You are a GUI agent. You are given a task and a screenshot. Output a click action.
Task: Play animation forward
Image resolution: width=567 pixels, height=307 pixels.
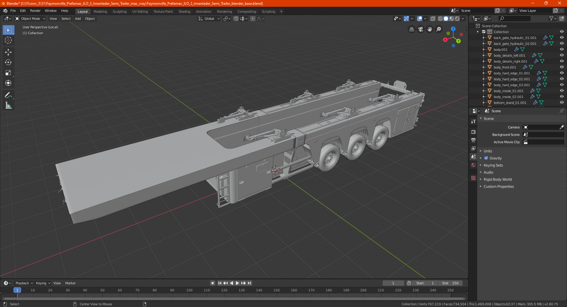pos(237,283)
